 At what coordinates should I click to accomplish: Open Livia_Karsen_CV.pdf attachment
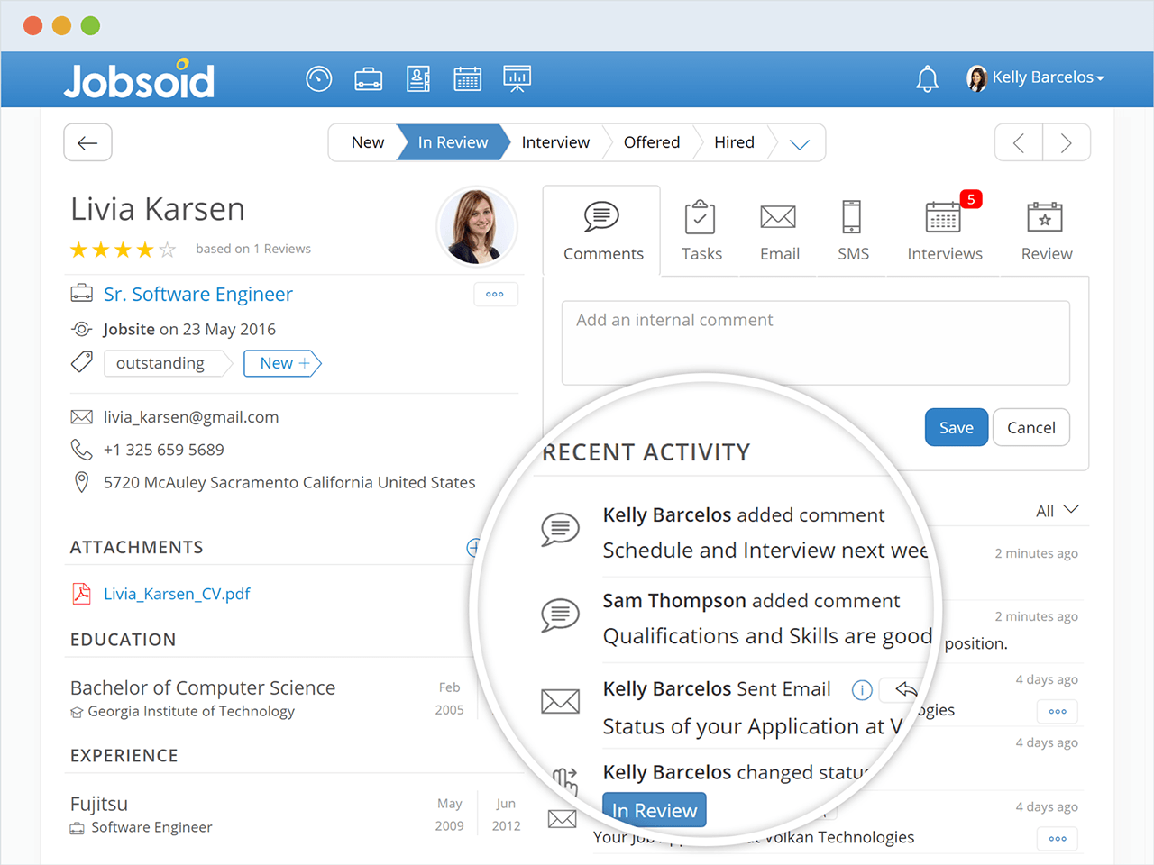[177, 594]
